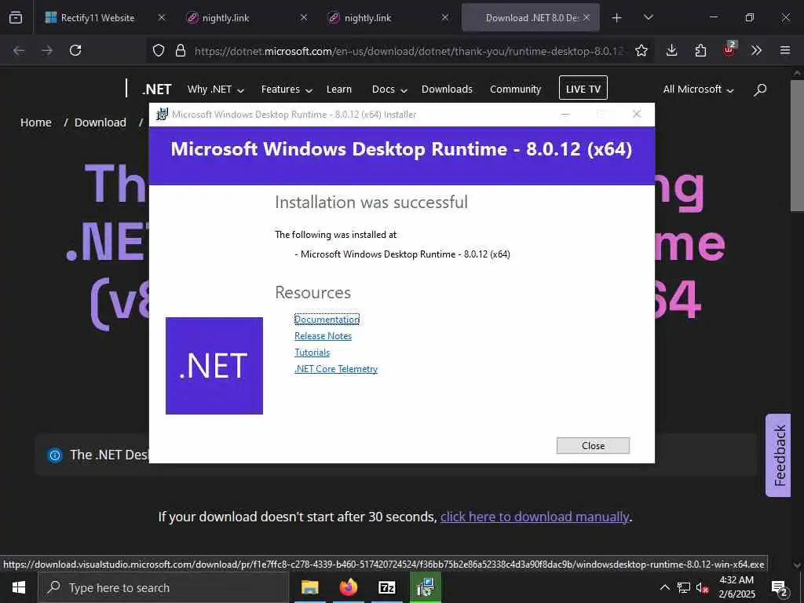Expand the Docs menu
The height and width of the screenshot is (603, 804).
(389, 90)
